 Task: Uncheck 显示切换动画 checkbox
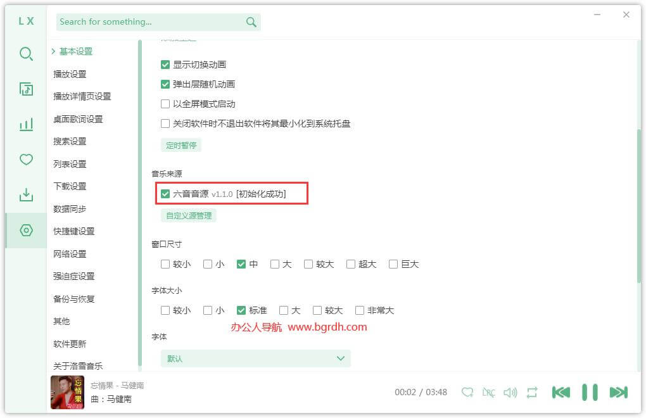165,65
